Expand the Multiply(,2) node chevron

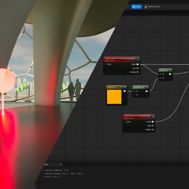(147, 87)
